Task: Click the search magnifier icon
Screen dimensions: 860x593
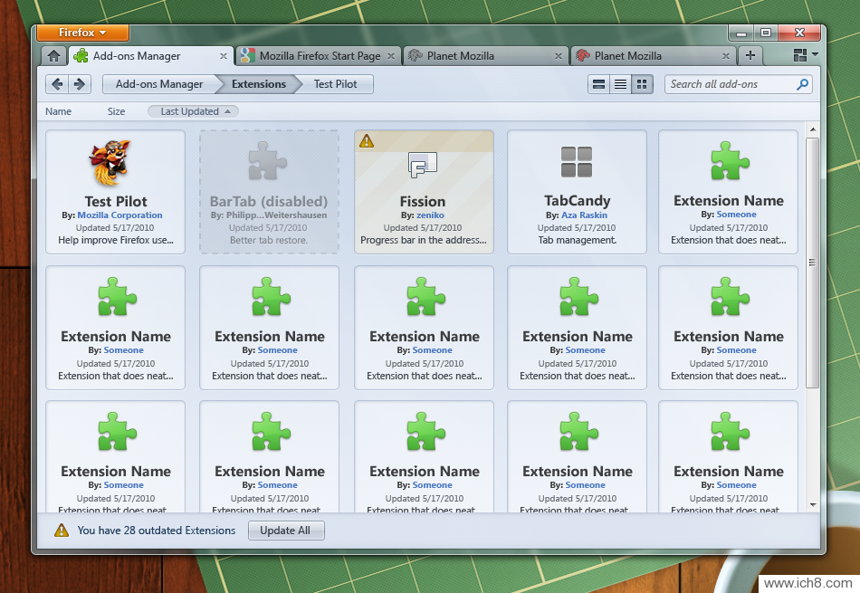Action: tap(802, 84)
